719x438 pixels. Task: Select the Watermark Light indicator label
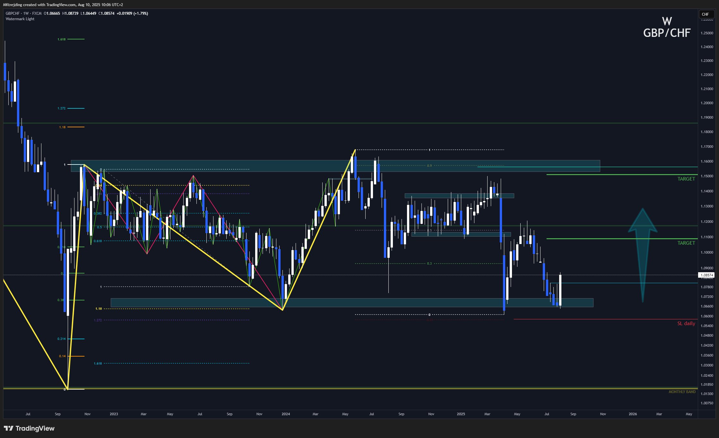point(20,19)
